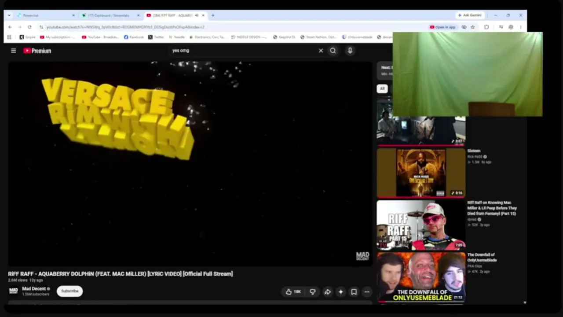Open the YouTube guide hamburger menu

[14, 51]
